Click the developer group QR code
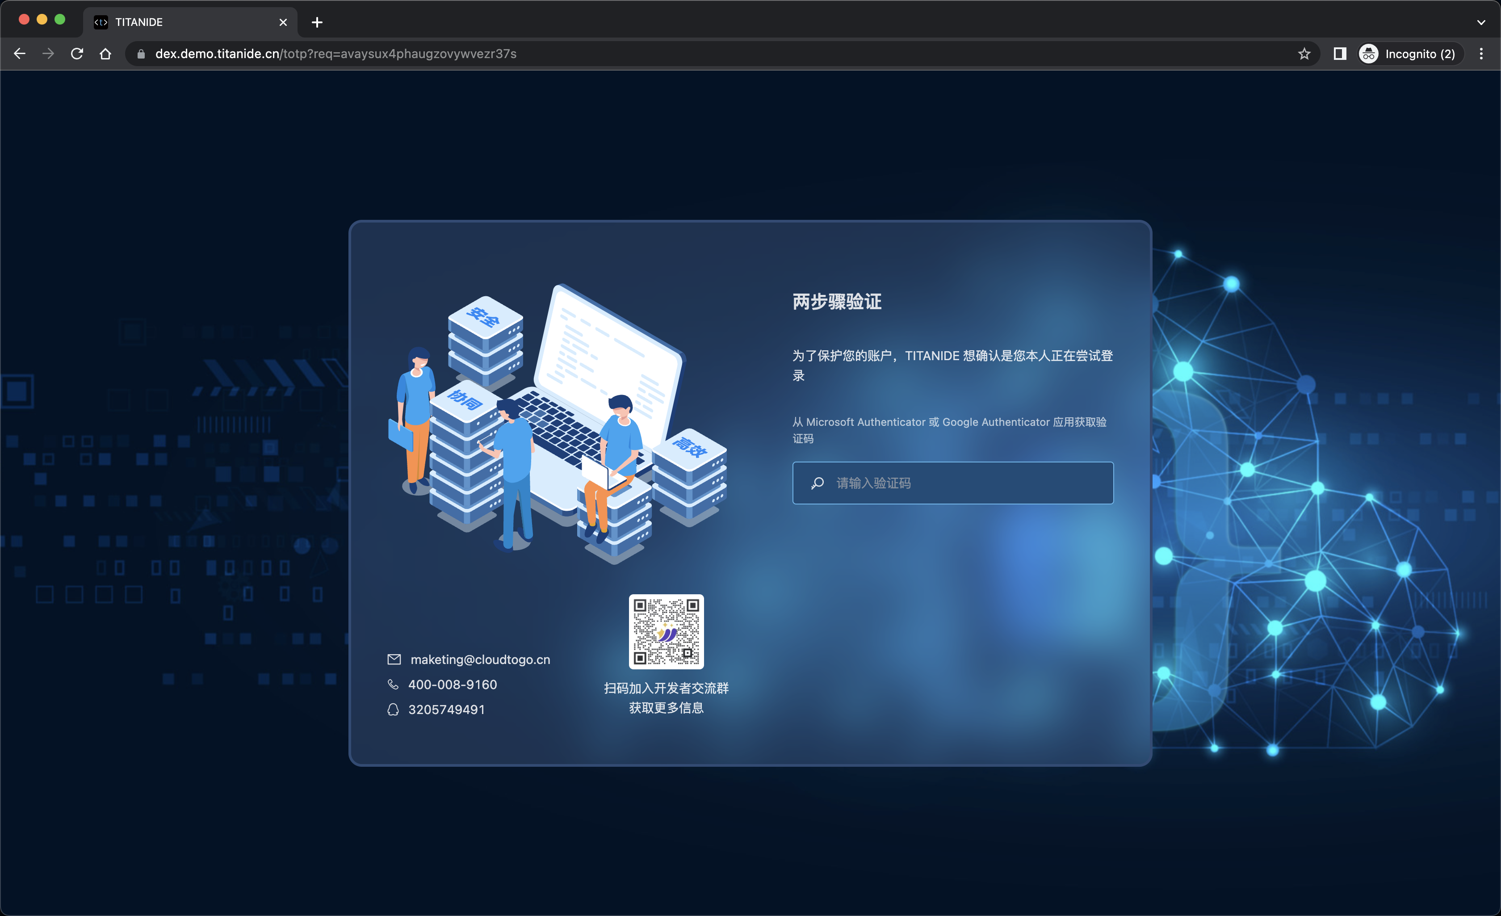The image size is (1501, 916). click(666, 631)
